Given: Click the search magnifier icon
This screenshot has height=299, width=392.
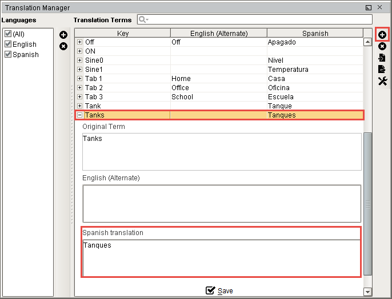Looking at the screenshot, I should point(142,20).
